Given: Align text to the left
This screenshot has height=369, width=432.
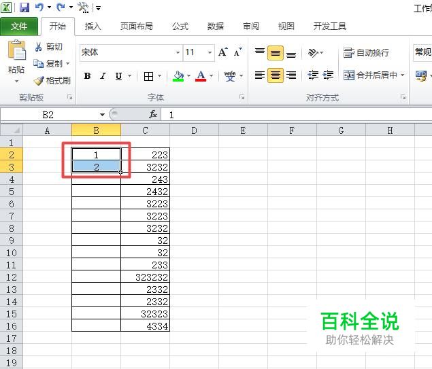Looking at the screenshot, I should coord(259,75).
